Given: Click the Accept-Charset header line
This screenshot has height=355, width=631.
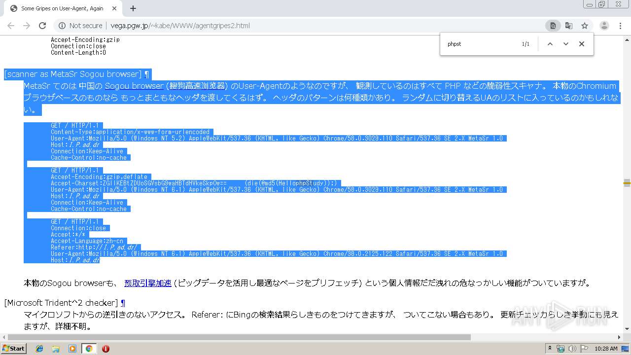Looking at the screenshot, I should tap(194, 183).
